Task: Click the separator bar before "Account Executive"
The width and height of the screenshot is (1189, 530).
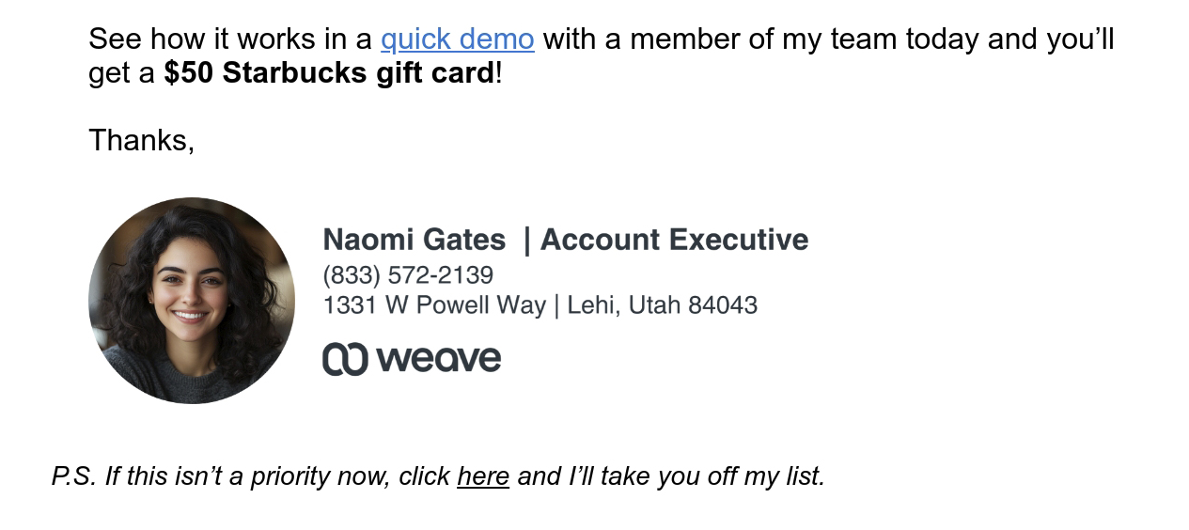Action: point(526,241)
